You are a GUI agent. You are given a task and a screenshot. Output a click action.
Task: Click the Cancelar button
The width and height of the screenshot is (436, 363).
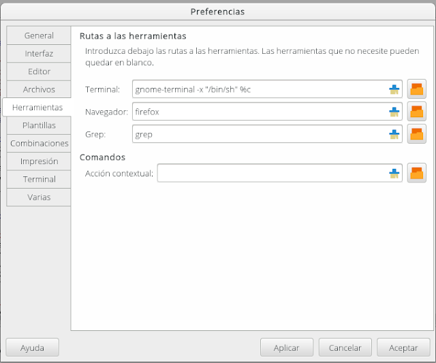(345, 347)
